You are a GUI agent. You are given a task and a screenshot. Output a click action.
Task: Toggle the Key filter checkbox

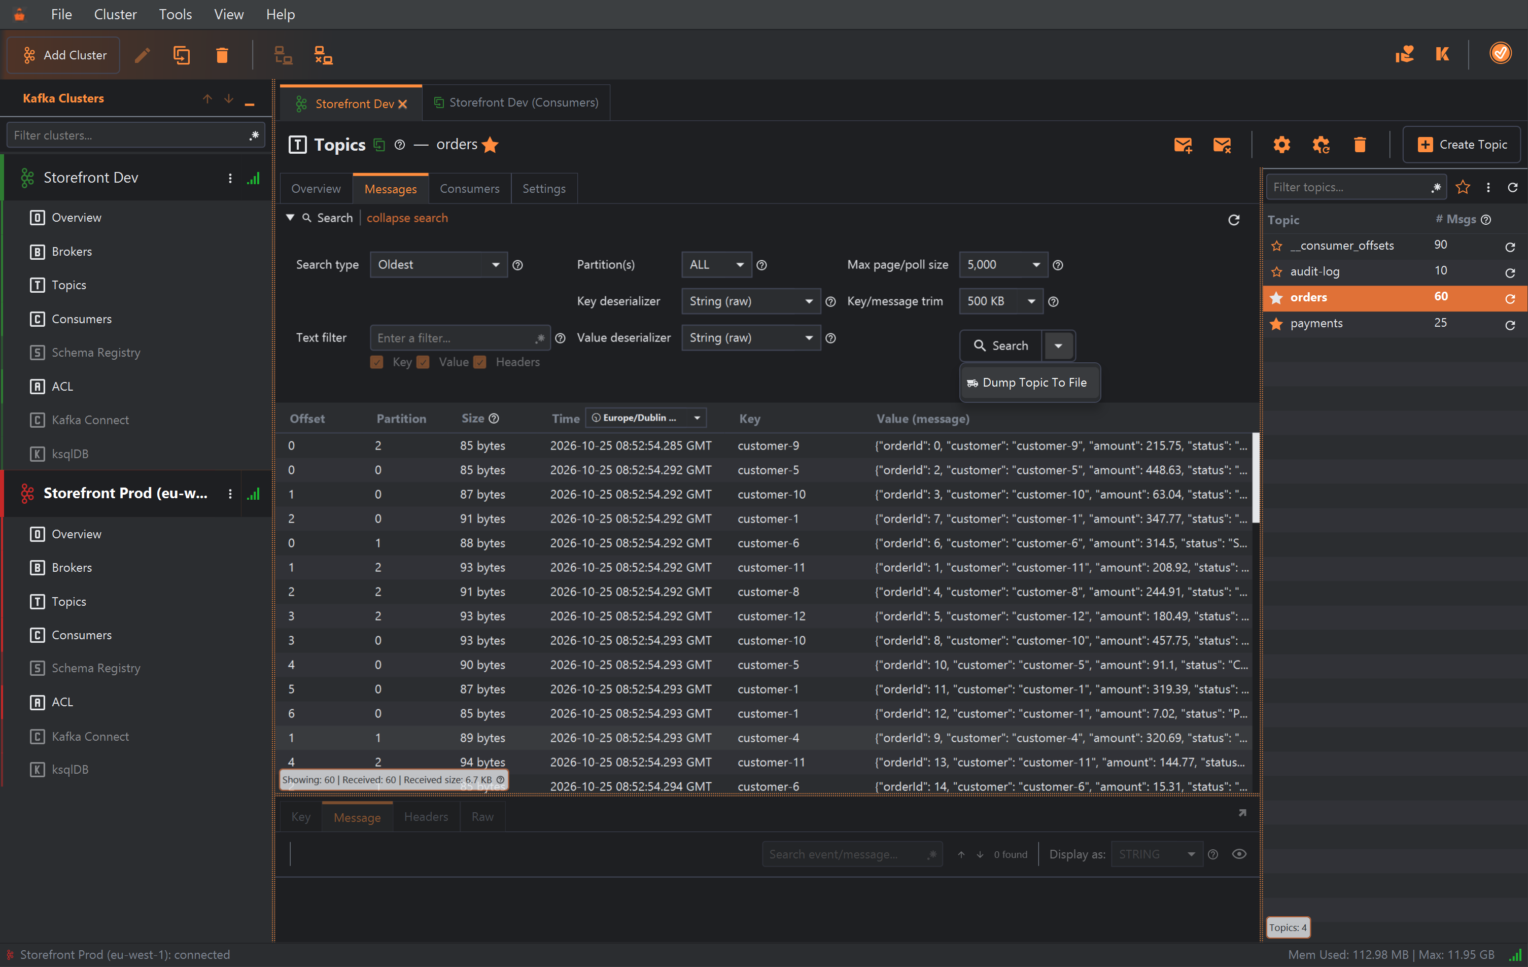pyautogui.click(x=377, y=362)
